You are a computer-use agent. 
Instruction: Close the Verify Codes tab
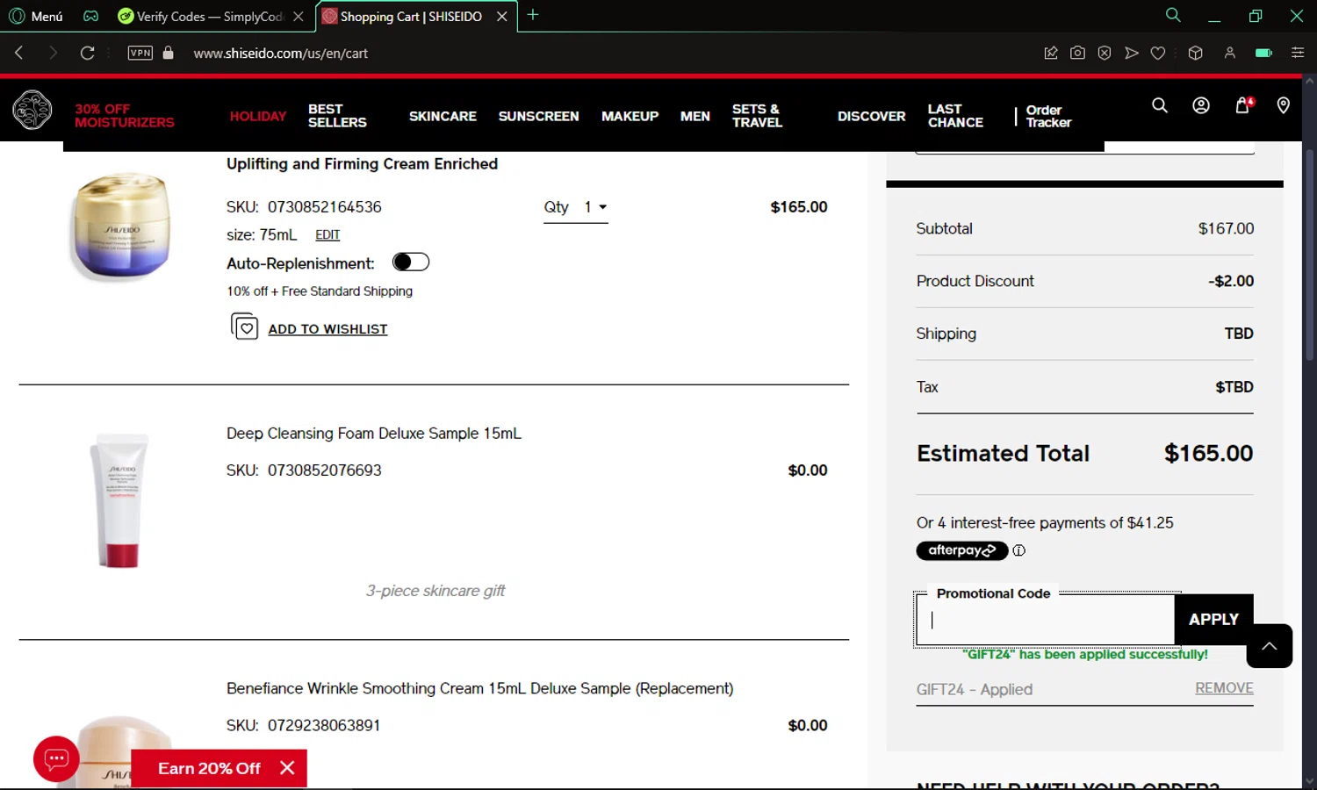(x=299, y=16)
